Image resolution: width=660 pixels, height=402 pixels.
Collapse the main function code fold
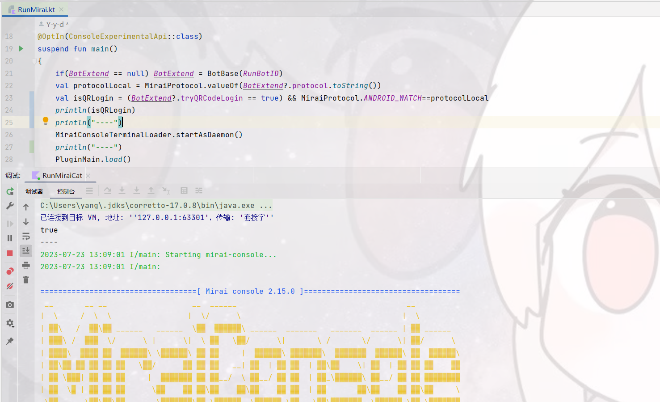click(34, 61)
